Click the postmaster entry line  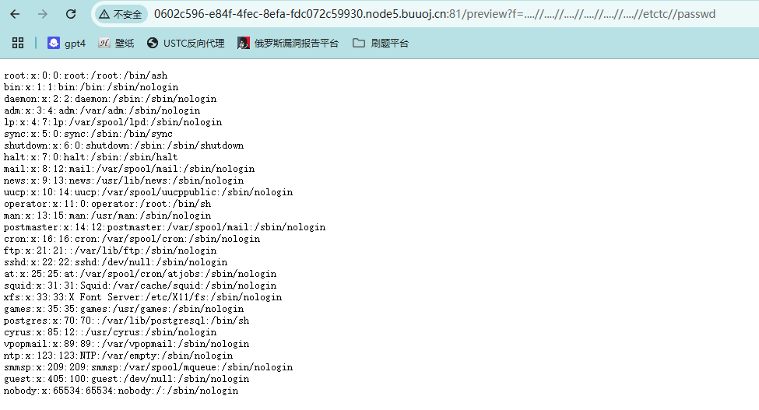(164, 227)
